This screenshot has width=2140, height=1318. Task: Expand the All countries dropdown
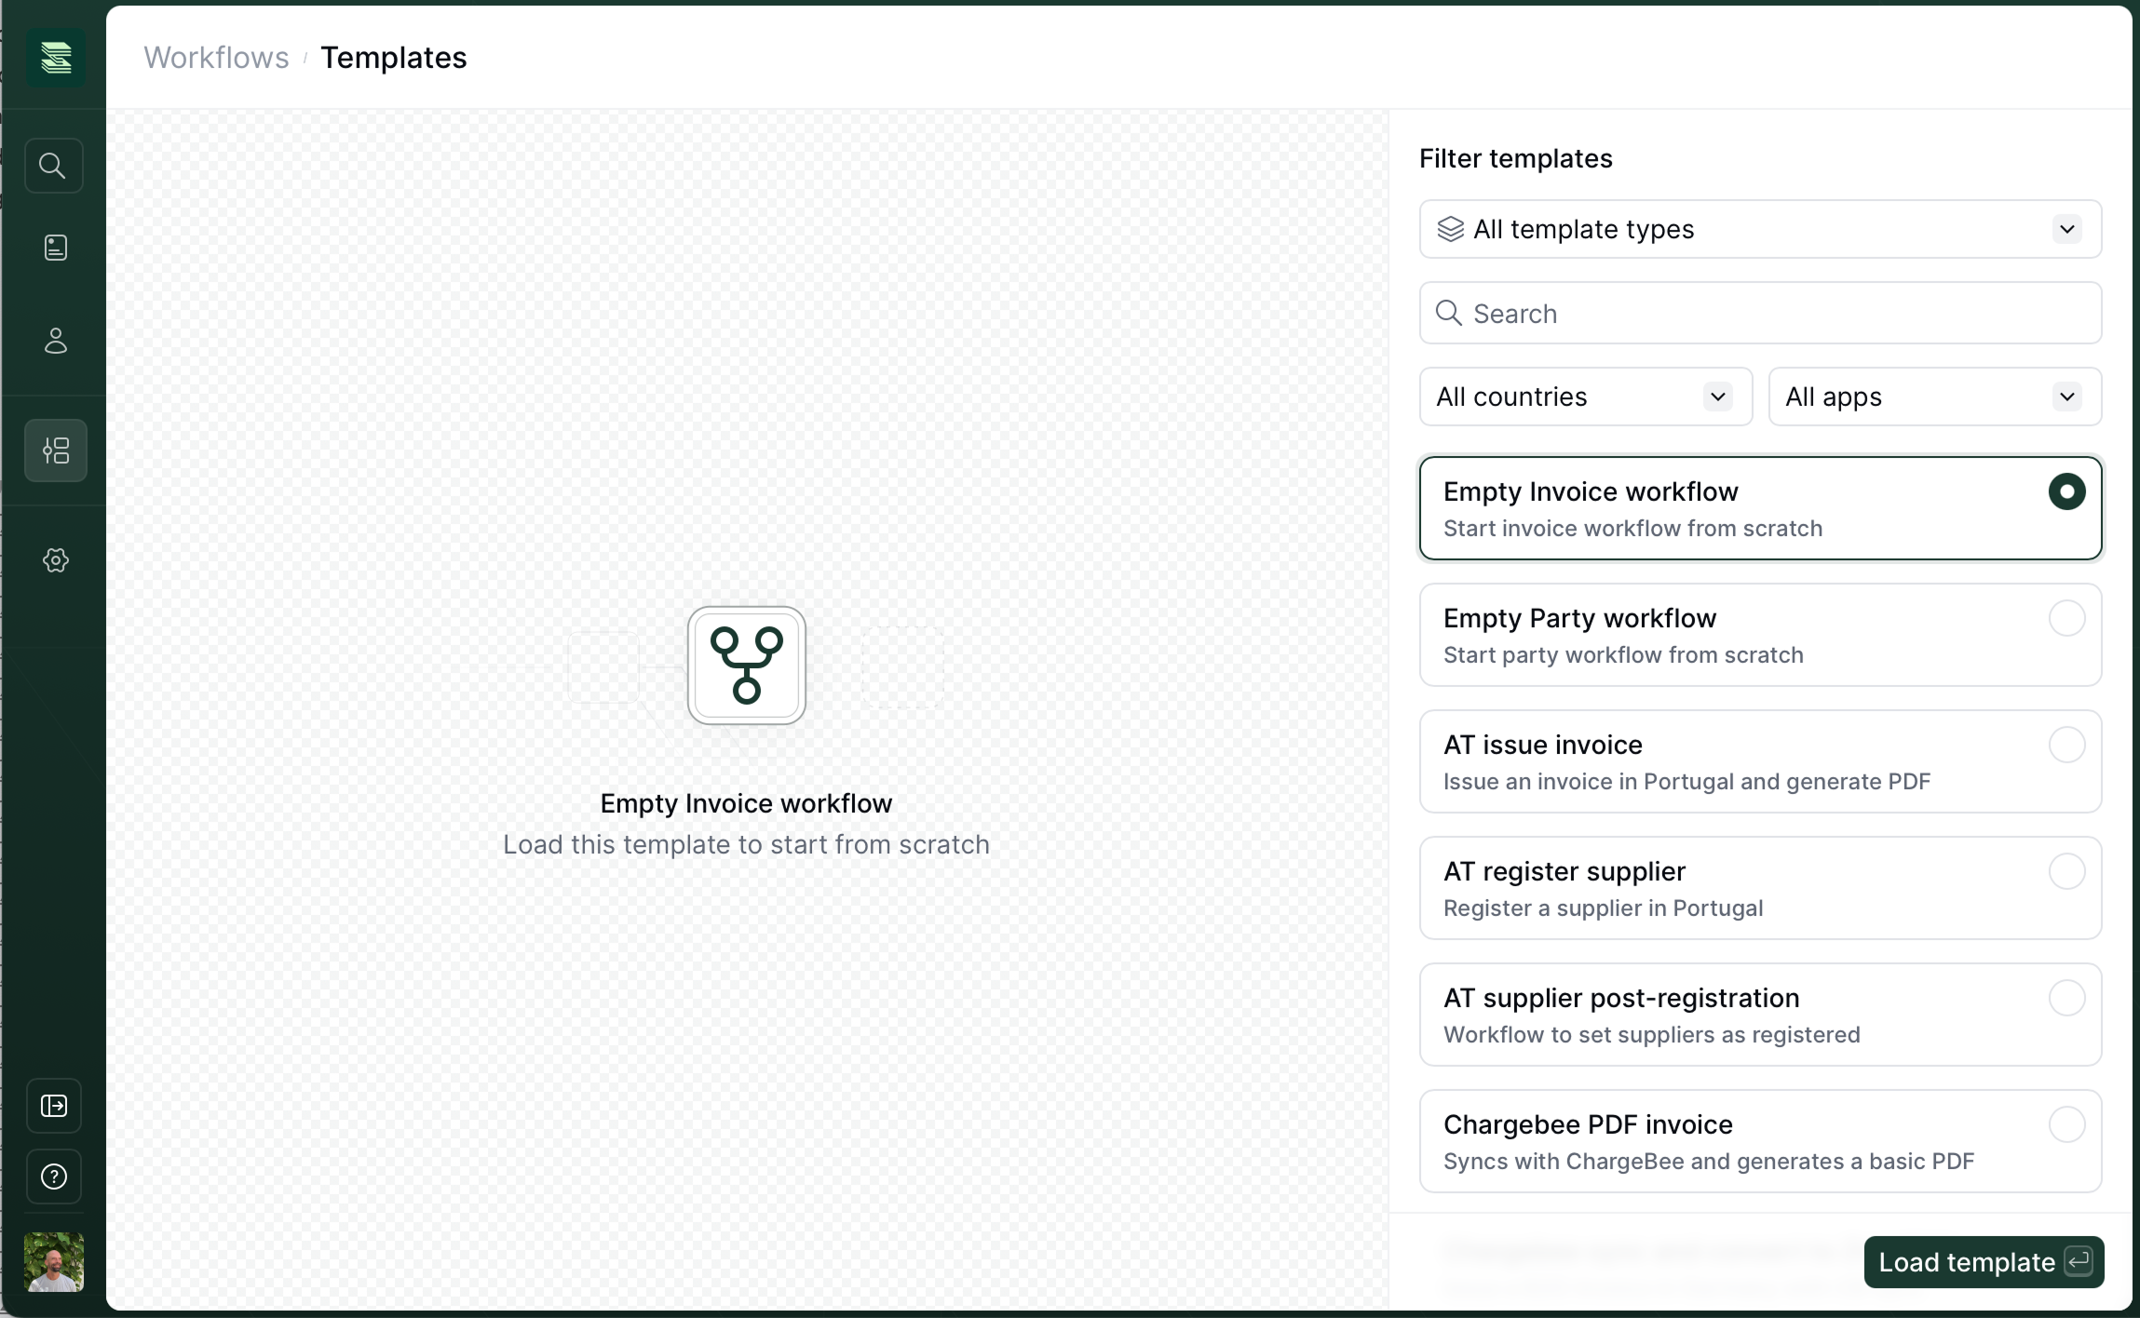pyautogui.click(x=1583, y=397)
